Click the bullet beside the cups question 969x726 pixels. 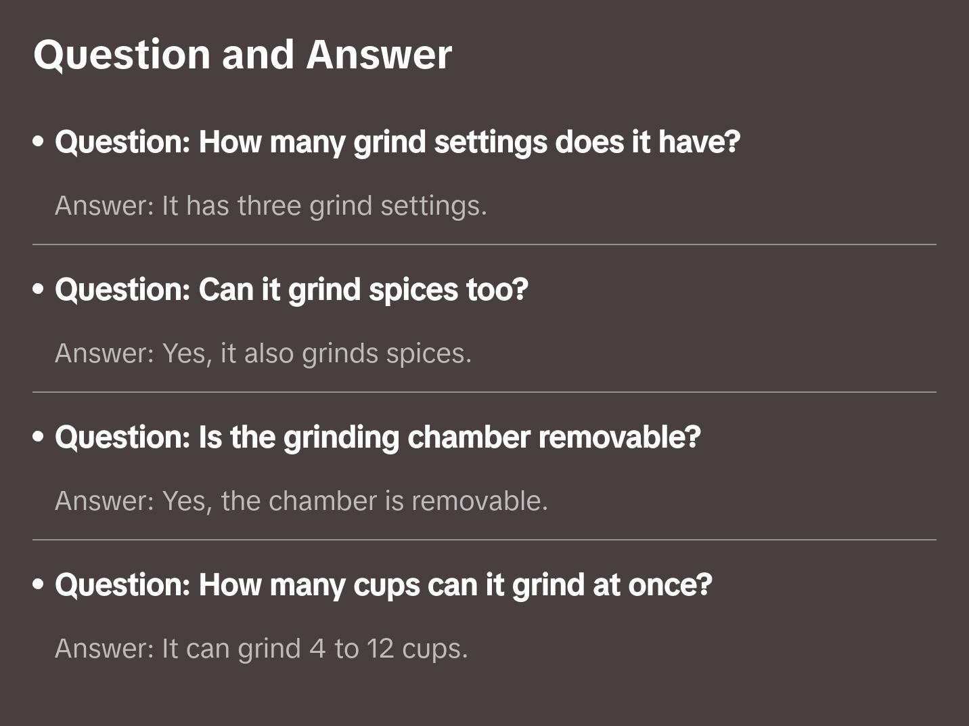(x=39, y=585)
